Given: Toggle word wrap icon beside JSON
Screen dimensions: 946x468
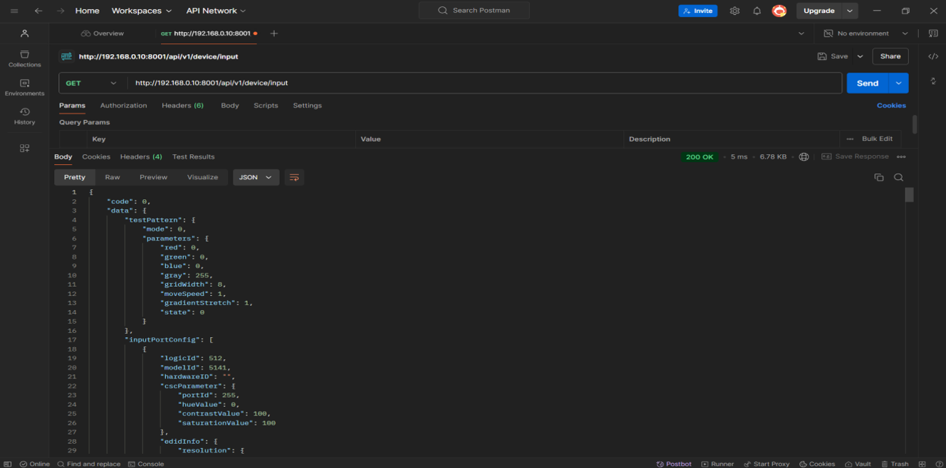Looking at the screenshot, I should click(294, 177).
